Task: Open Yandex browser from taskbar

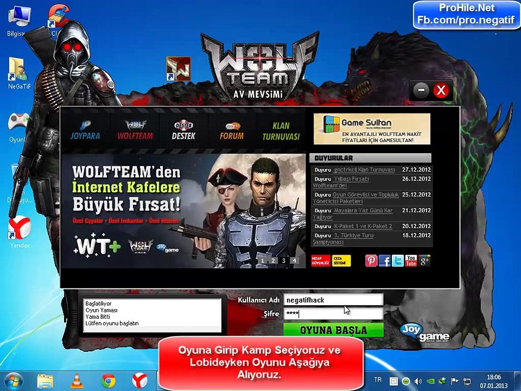Action: click(140, 381)
